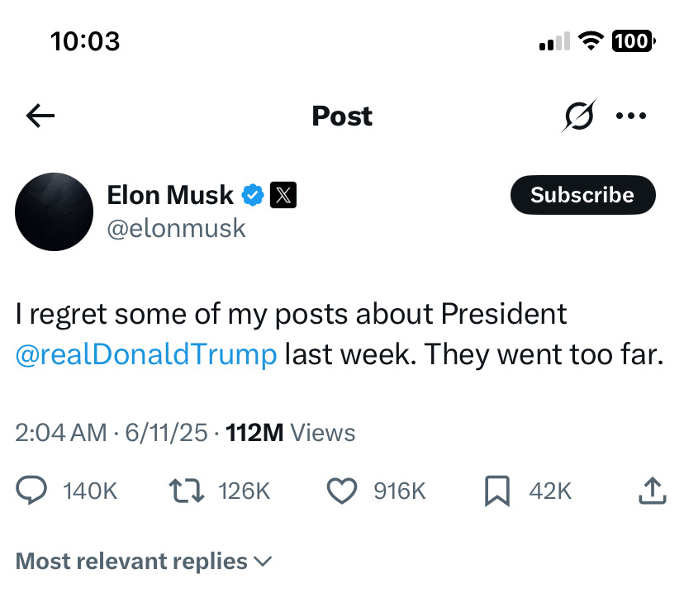Tap the Elon Musk display name
Viewport: 684px width, 598px height.
[170, 195]
